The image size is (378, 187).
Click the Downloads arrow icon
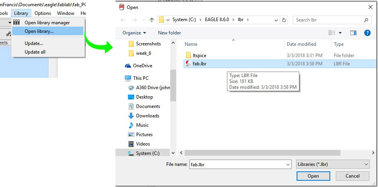(131, 116)
